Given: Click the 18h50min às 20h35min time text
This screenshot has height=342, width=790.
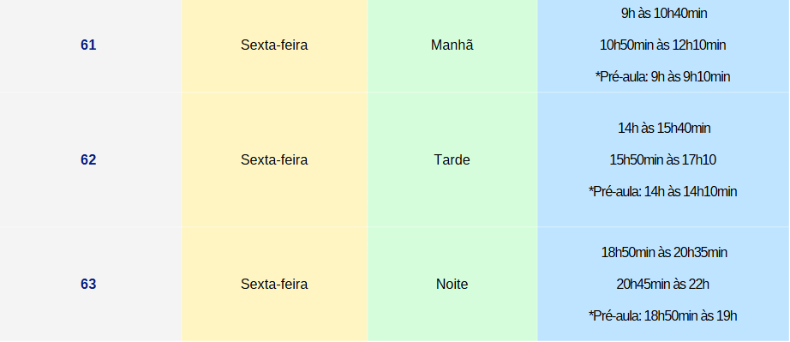Looking at the screenshot, I should pyautogui.click(x=664, y=252).
